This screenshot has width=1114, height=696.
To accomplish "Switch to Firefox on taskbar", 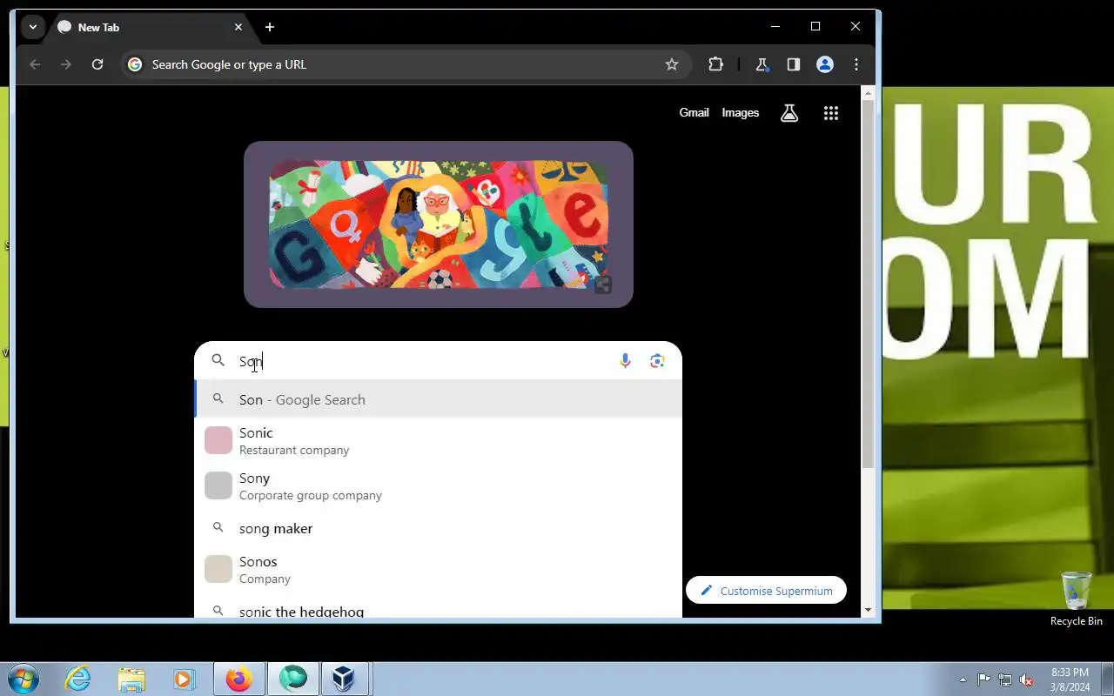I will pyautogui.click(x=238, y=679).
